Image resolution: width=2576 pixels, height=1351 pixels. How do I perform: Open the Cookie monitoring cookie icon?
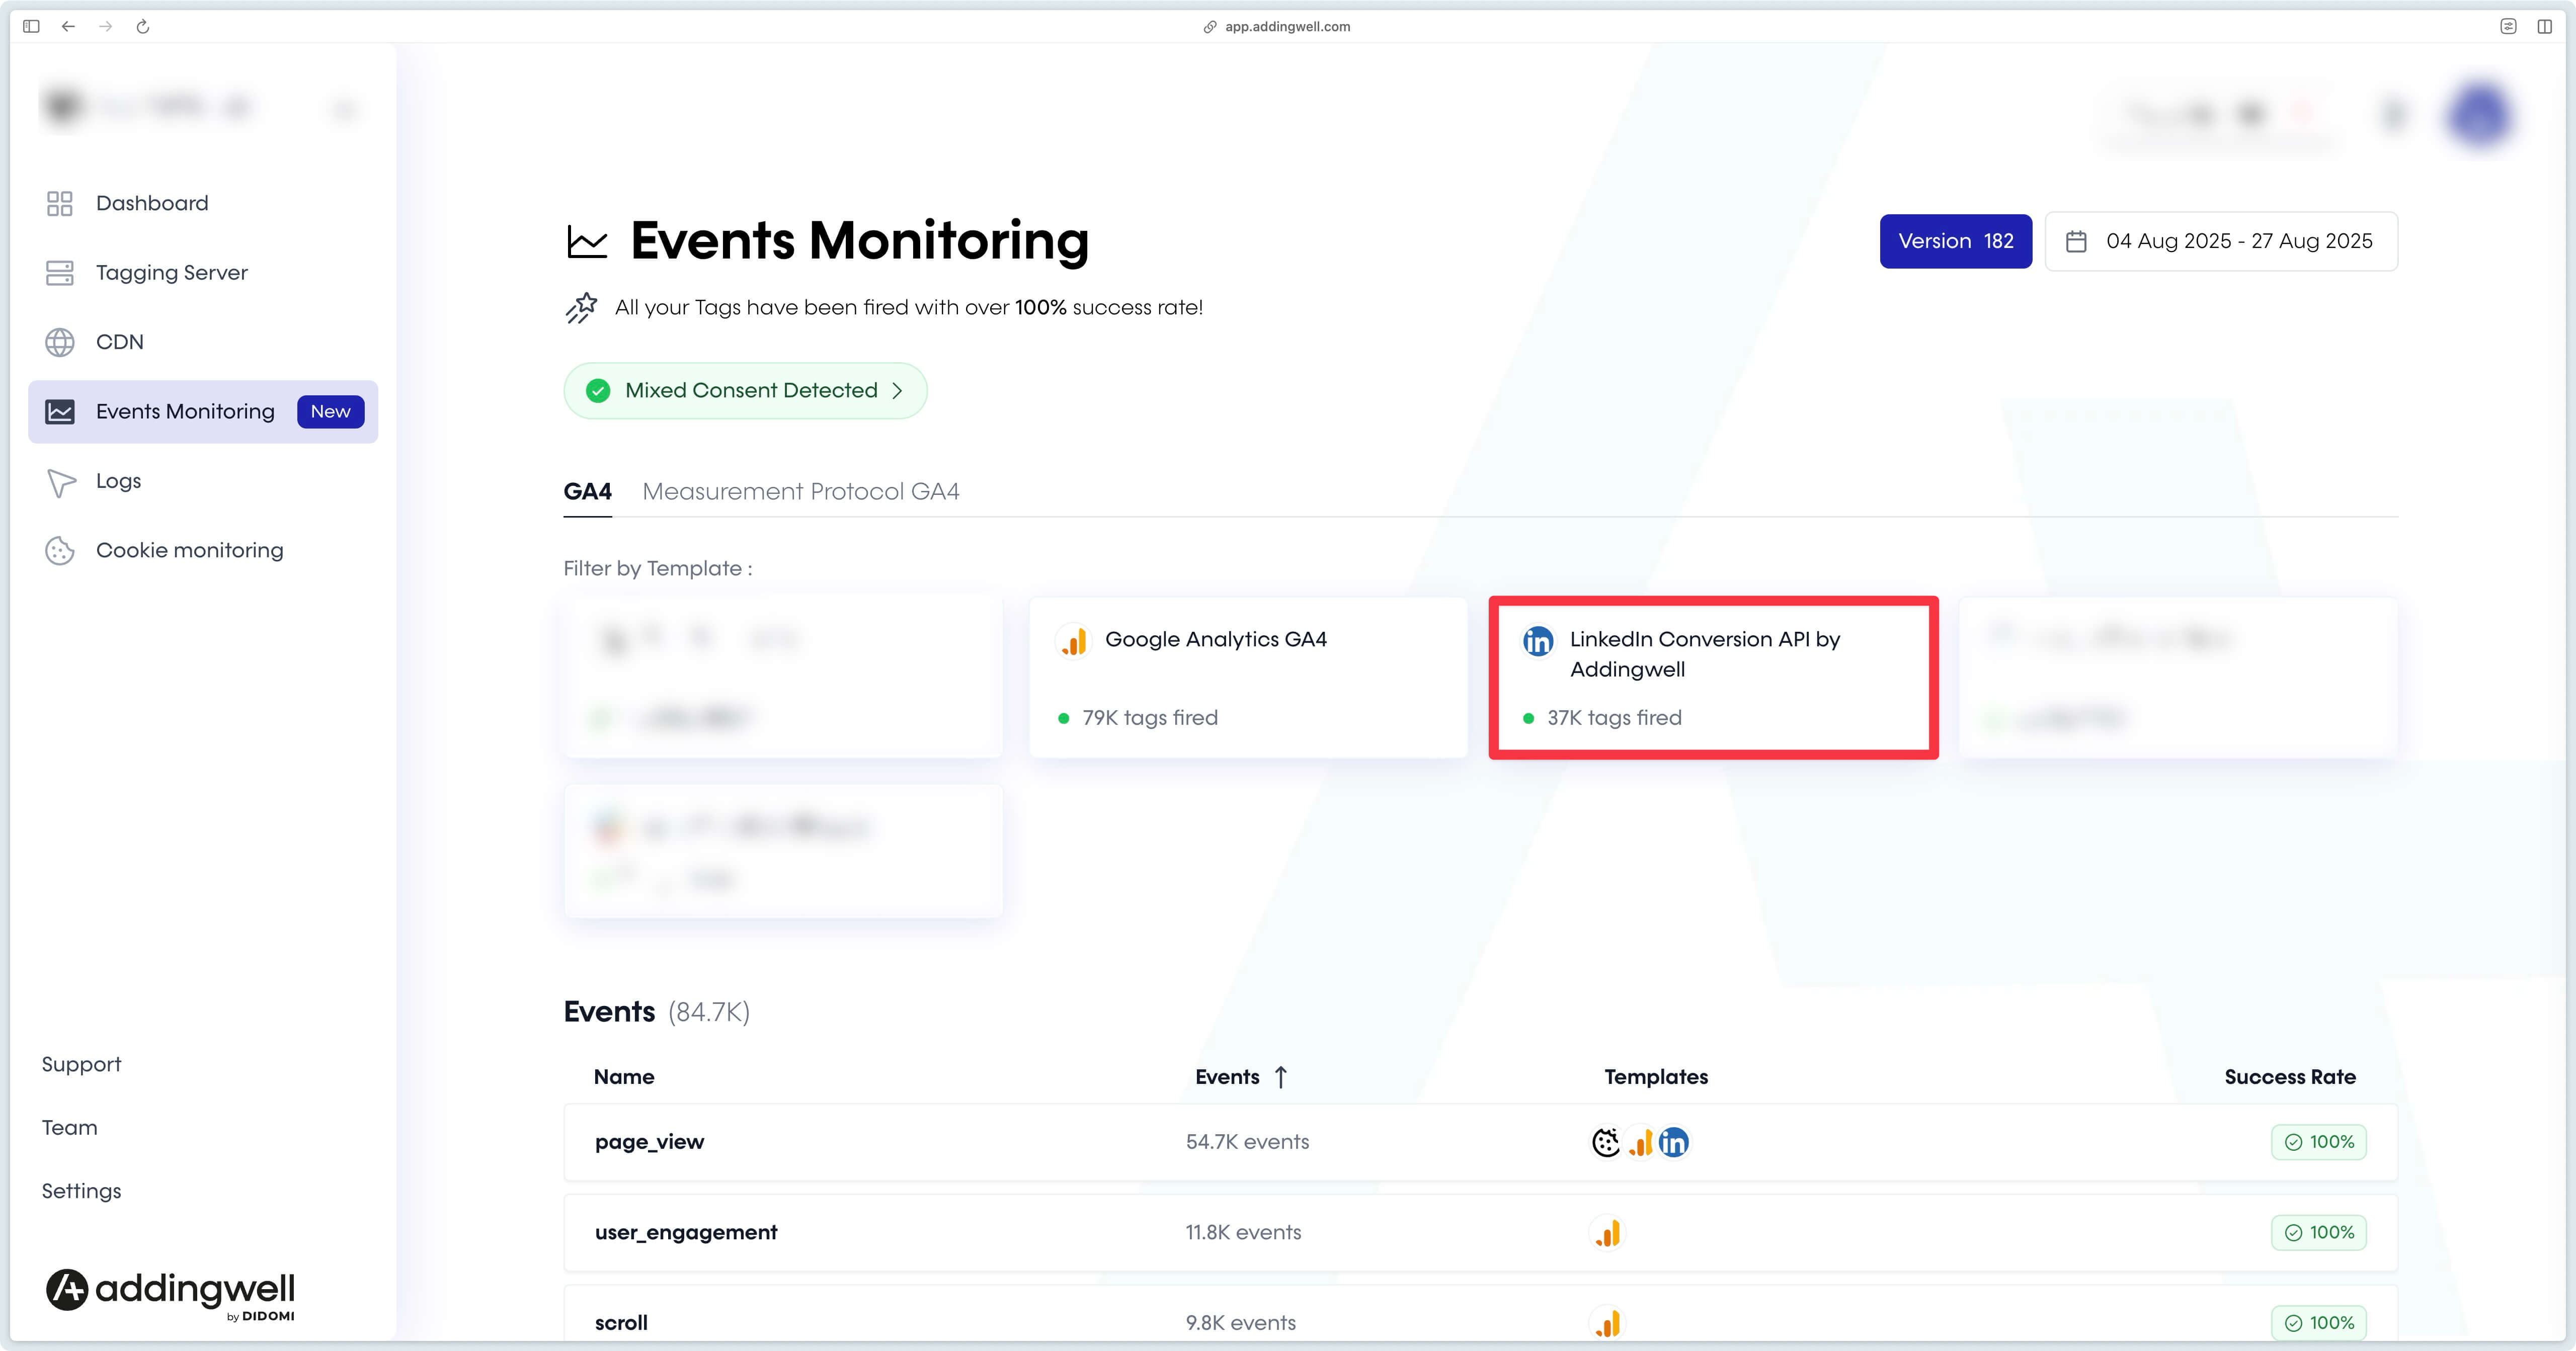(60, 551)
